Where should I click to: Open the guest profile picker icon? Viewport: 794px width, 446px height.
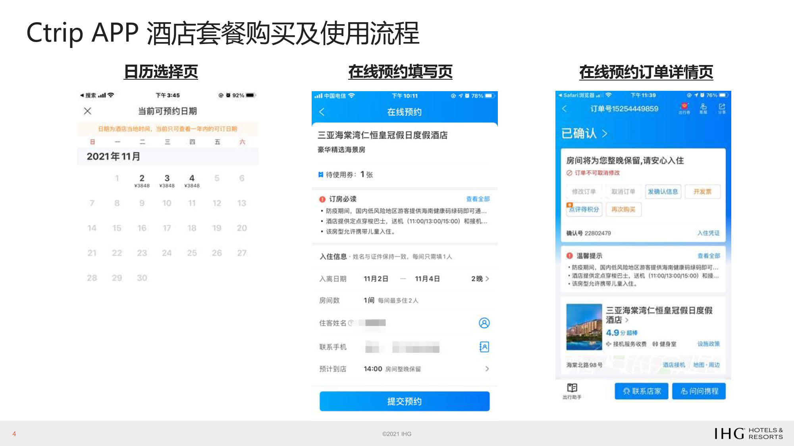point(484,323)
